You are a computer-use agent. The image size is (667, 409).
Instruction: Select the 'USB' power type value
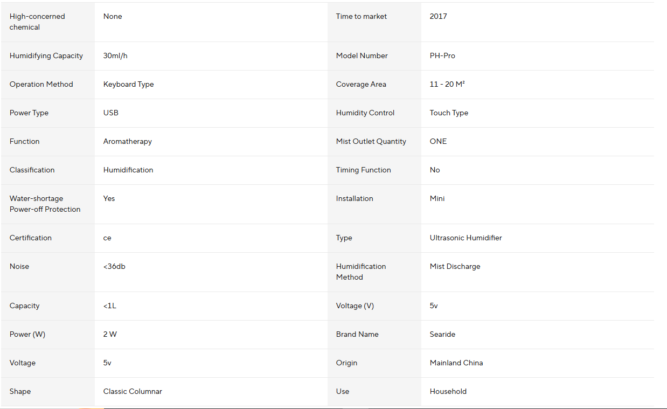[x=110, y=113]
